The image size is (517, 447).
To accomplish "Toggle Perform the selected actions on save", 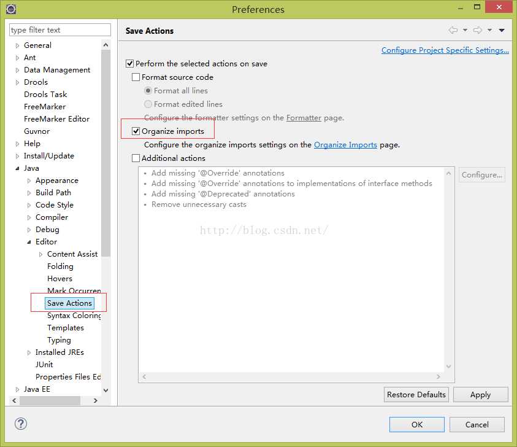I will click(x=129, y=63).
